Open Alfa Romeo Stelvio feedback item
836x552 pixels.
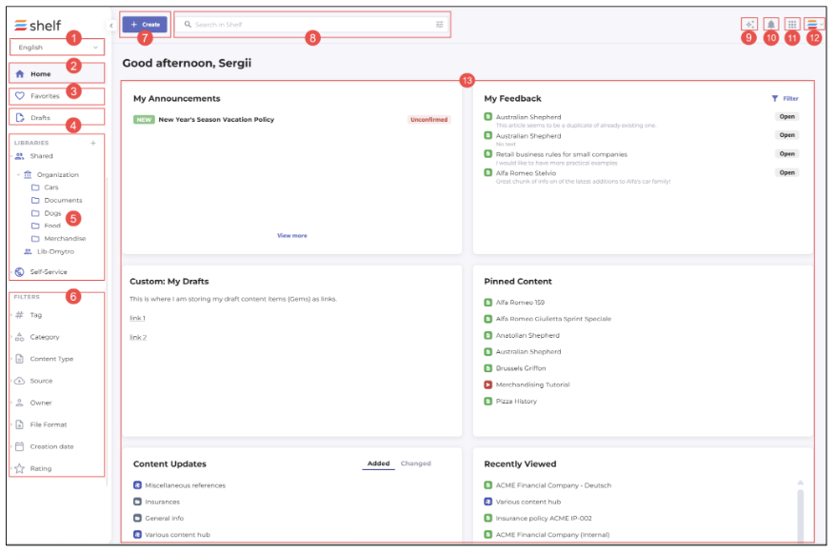[526, 173]
